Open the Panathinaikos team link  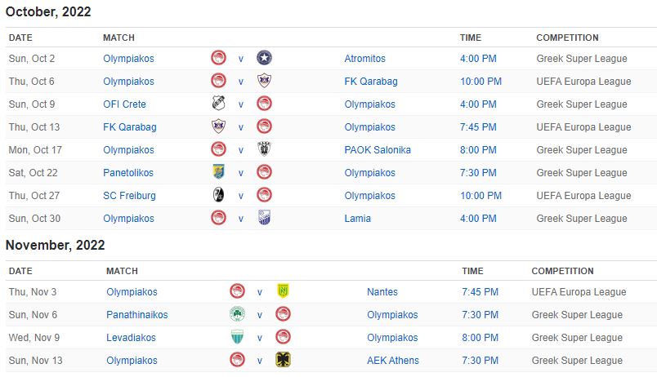pos(137,315)
